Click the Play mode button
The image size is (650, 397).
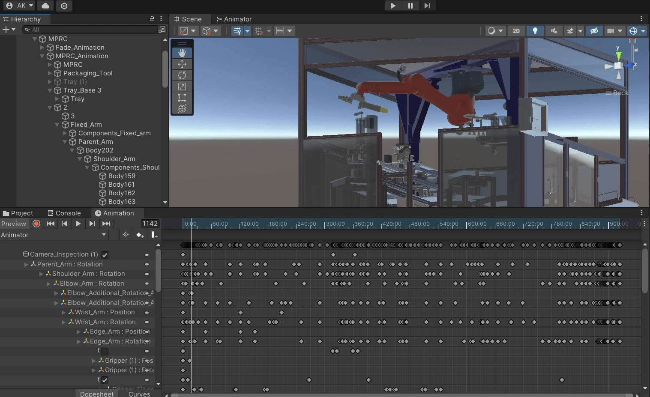tap(393, 6)
